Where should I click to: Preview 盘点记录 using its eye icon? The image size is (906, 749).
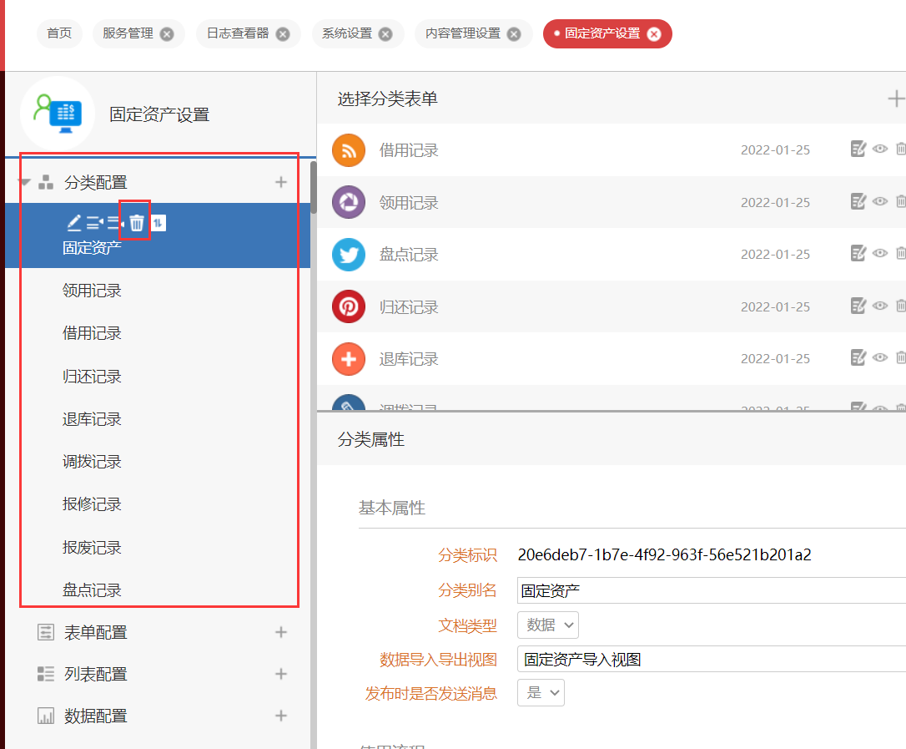point(880,254)
